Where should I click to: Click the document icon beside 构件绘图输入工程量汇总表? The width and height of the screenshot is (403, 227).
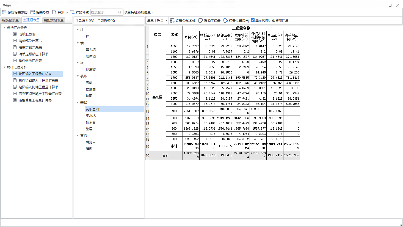[x=15, y=80]
